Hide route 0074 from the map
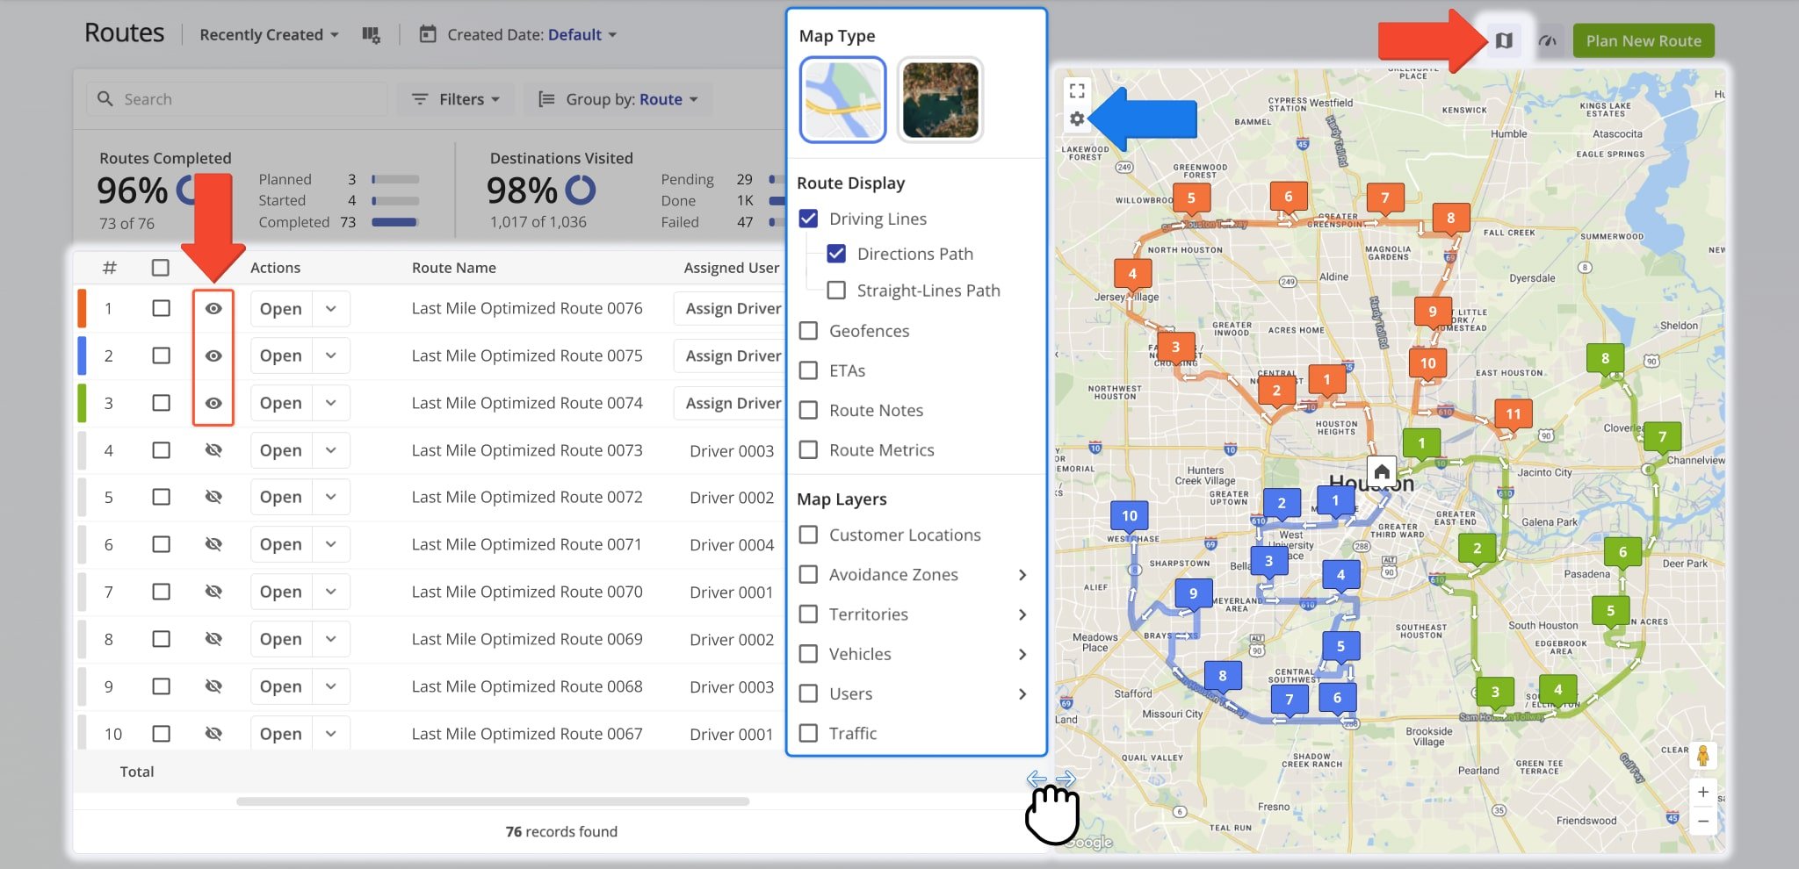The height and width of the screenshot is (869, 1799). coord(213,404)
